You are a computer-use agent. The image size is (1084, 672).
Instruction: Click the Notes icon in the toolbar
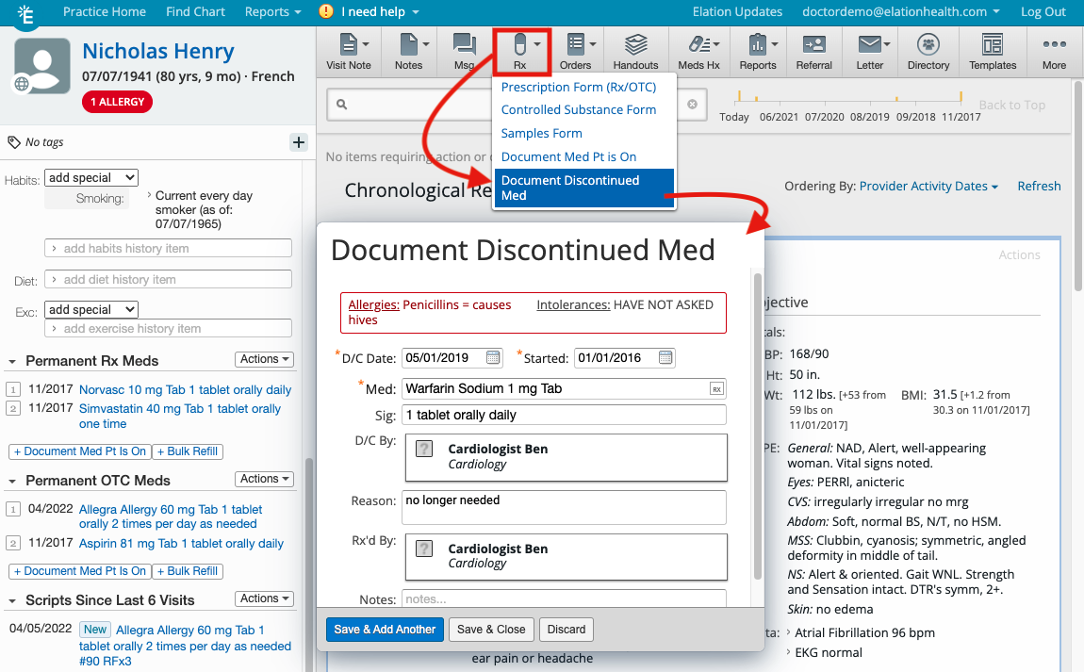tap(407, 51)
